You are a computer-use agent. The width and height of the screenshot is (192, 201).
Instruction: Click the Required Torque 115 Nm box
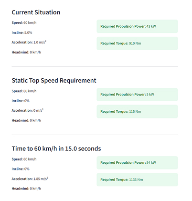point(137,111)
